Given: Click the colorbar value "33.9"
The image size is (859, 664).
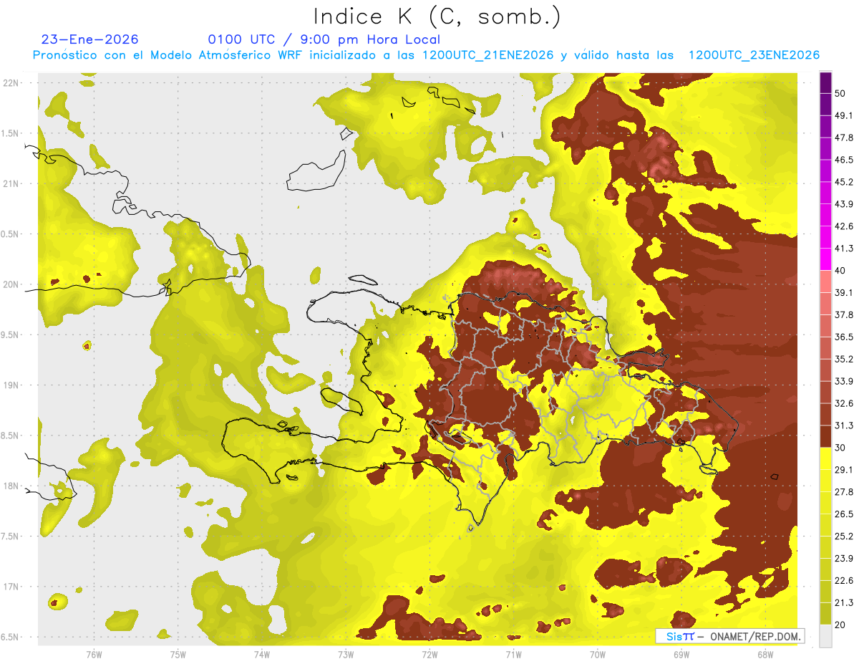Looking at the screenshot, I should tap(844, 381).
